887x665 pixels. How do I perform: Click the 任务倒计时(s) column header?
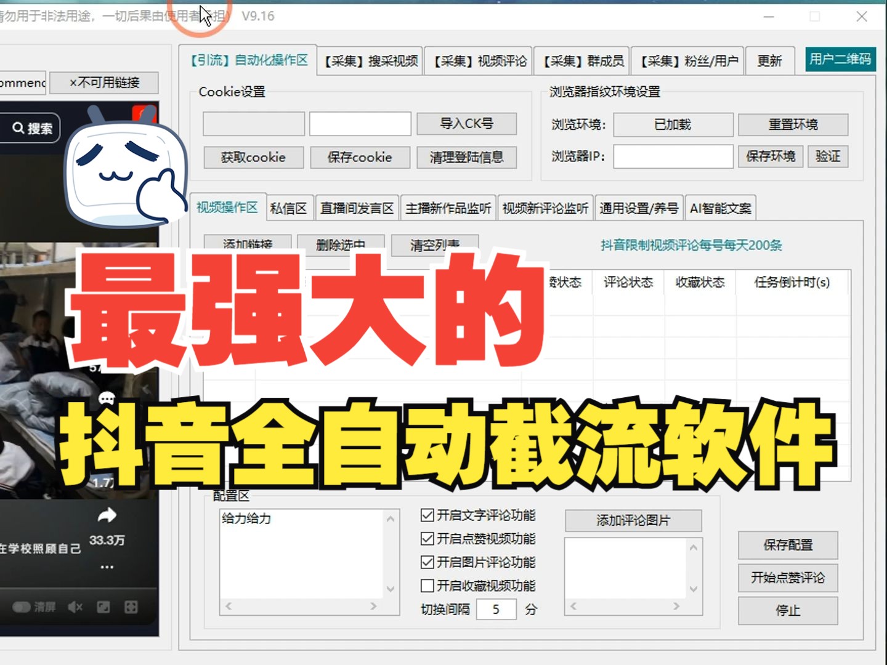[792, 282]
